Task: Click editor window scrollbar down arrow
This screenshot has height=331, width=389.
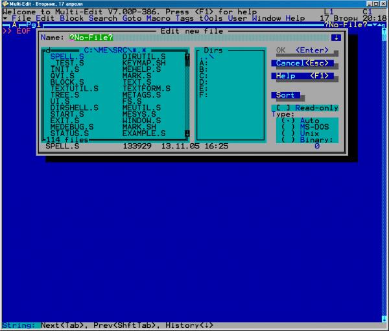Action: pyautogui.click(x=384, y=319)
